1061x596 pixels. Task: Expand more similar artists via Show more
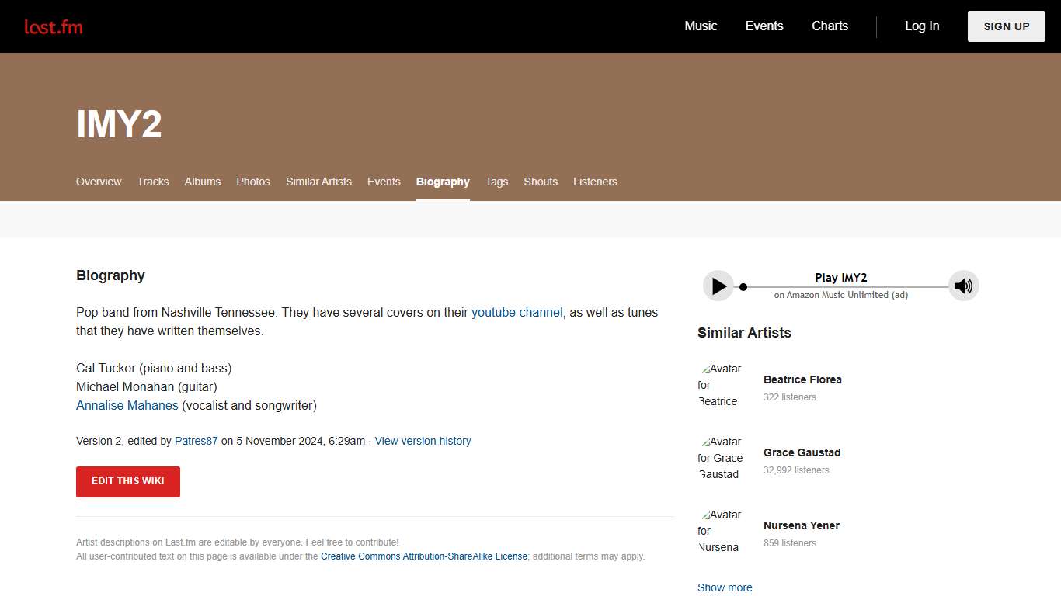(x=724, y=587)
